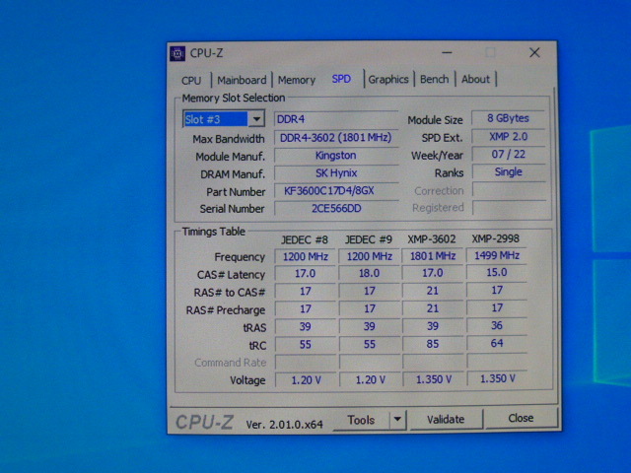This screenshot has height=473, width=631.
Task: Click the empty Correction field
Action: click(509, 190)
